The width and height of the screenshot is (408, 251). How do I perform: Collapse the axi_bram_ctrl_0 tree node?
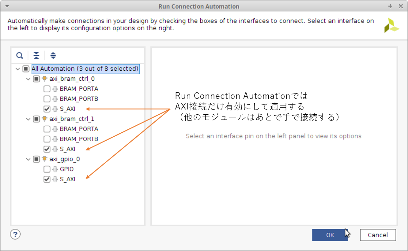(x=28, y=79)
